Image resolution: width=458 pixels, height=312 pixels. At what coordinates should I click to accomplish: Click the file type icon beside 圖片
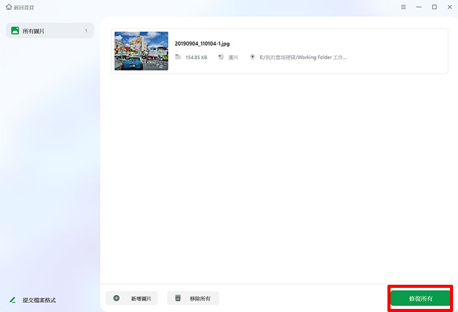tap(220, 57)
